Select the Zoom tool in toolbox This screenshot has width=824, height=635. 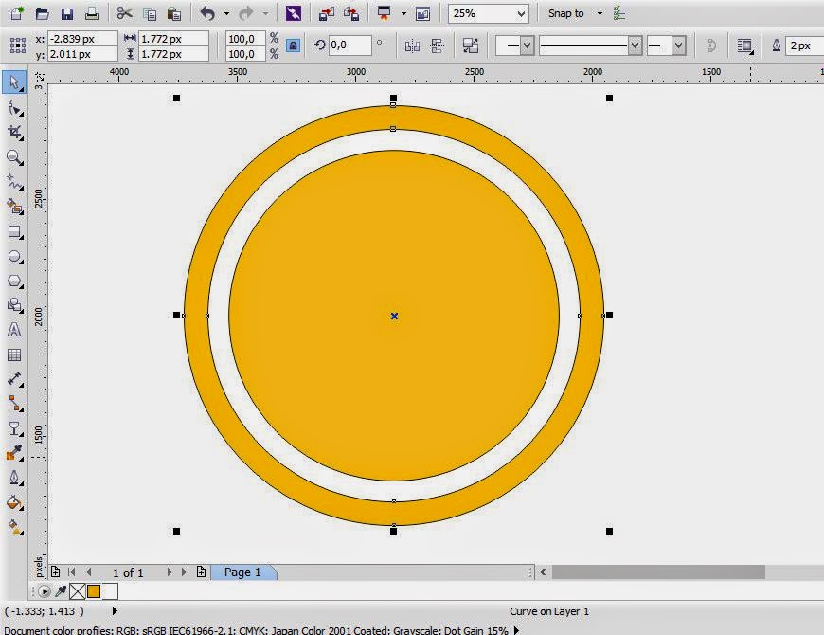click(15, 157)
